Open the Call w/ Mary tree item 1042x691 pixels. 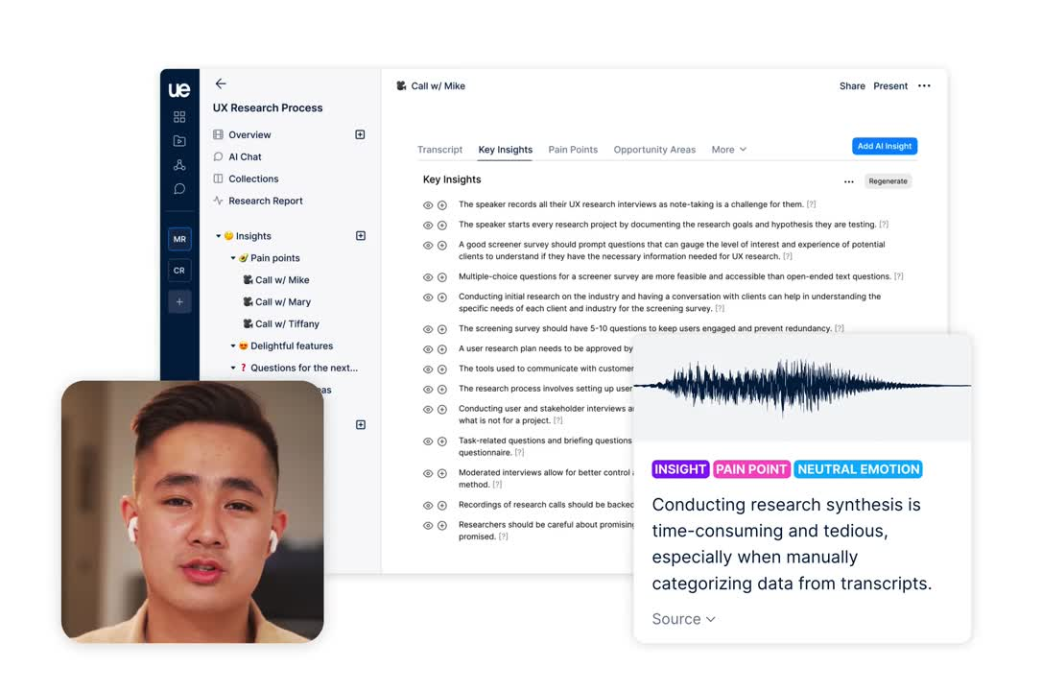coord(276,301)
